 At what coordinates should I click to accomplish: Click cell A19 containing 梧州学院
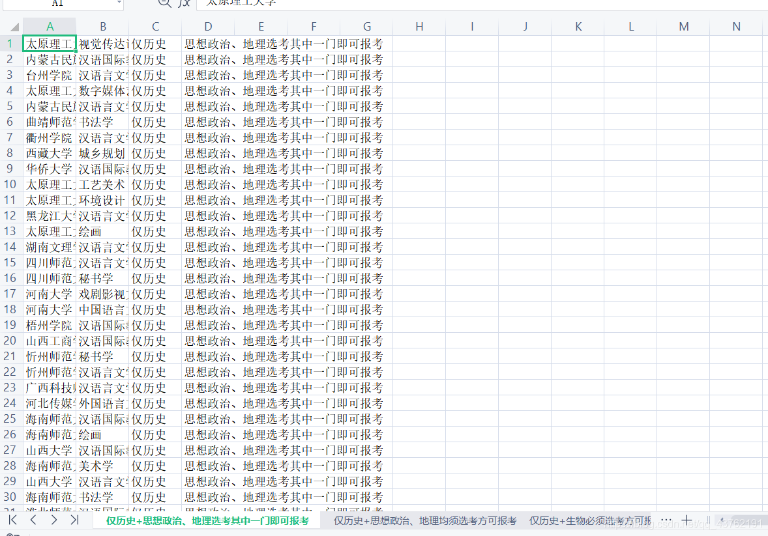click(50, 325)
